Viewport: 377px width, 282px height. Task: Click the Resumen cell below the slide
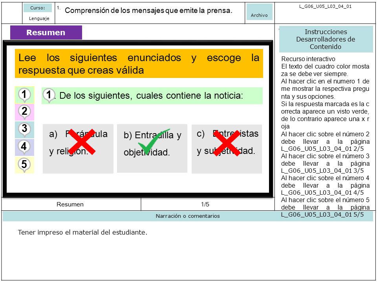tap(70, 204)
